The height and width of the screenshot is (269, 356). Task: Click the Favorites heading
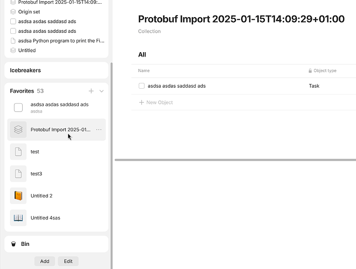(x=22, y=91)
